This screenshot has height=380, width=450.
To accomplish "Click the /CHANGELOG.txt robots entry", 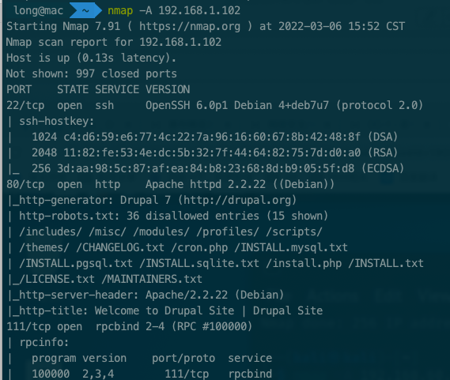I will tap(120, 247).
